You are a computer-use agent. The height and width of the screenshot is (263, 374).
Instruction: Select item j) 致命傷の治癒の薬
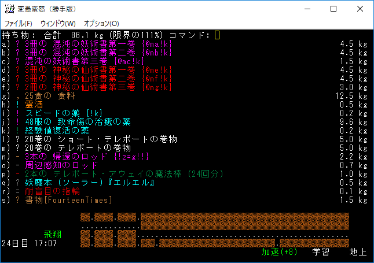pos(76,122)
